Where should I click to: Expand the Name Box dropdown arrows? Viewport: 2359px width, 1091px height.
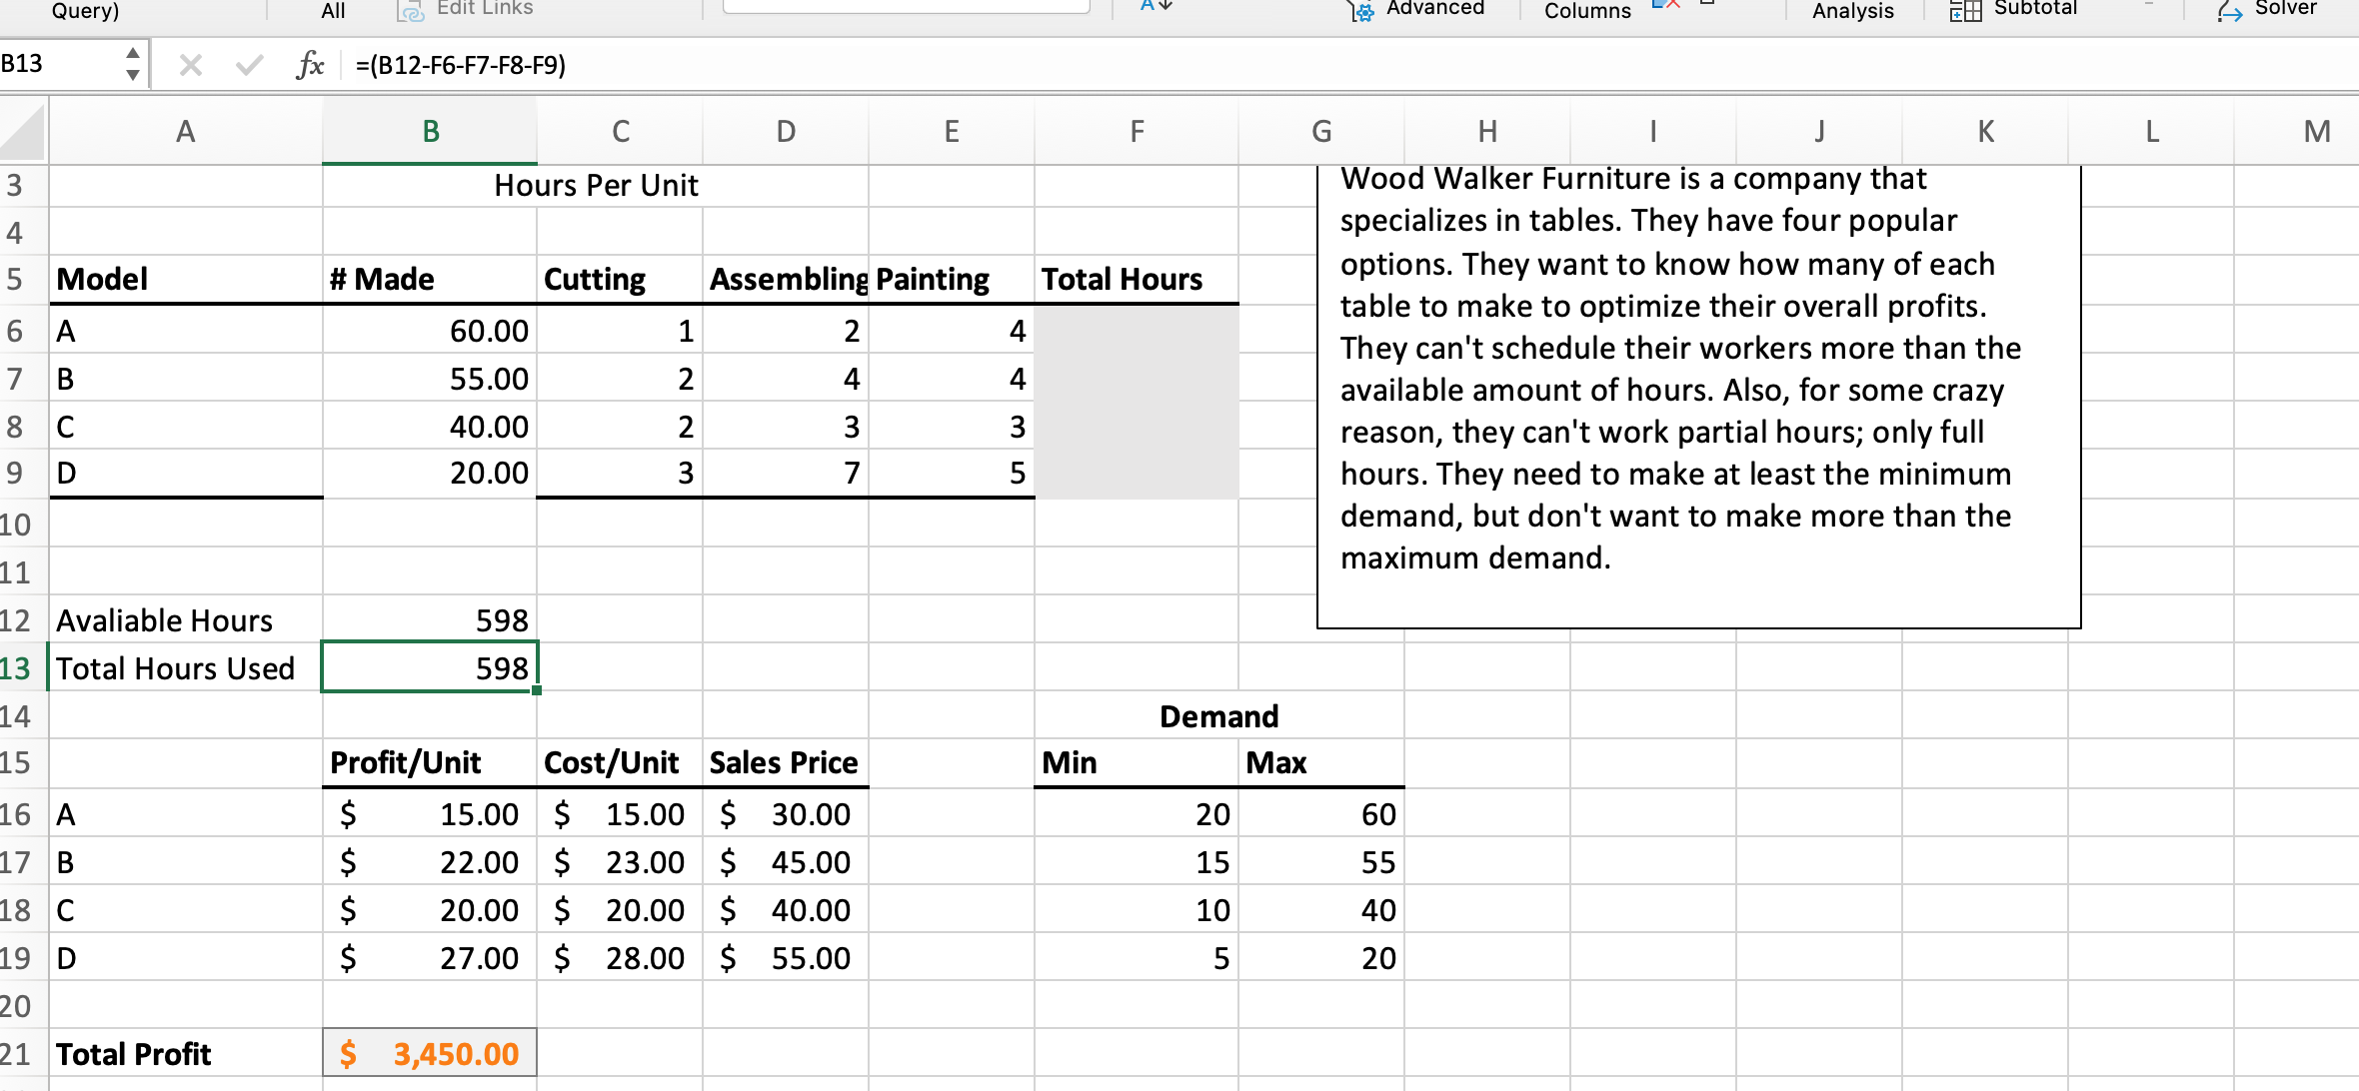tap(132, 64)
